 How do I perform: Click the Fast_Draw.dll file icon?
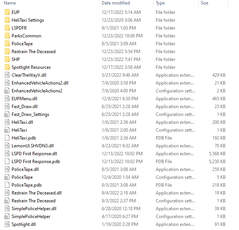pyautogui.click(x=7, y=107)
